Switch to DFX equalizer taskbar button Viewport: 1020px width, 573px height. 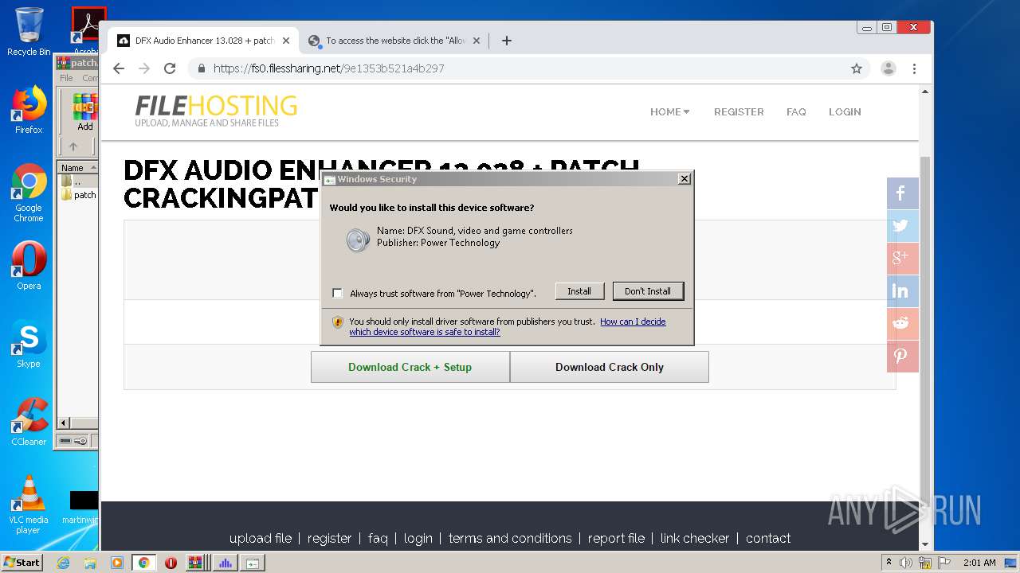click(x=225, y=563)
